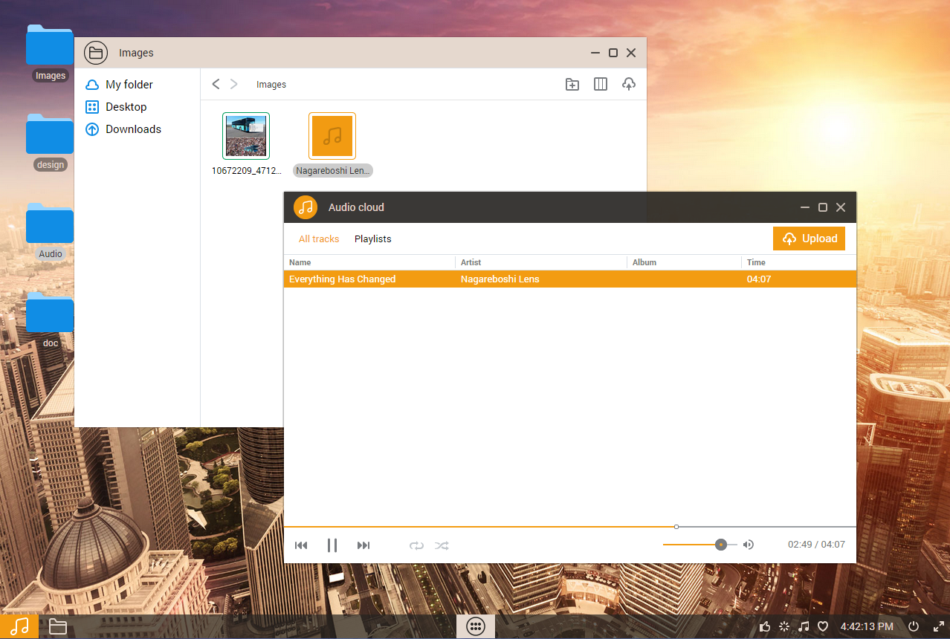
Task: Upload a file to the Images folder
Action: 629,84
